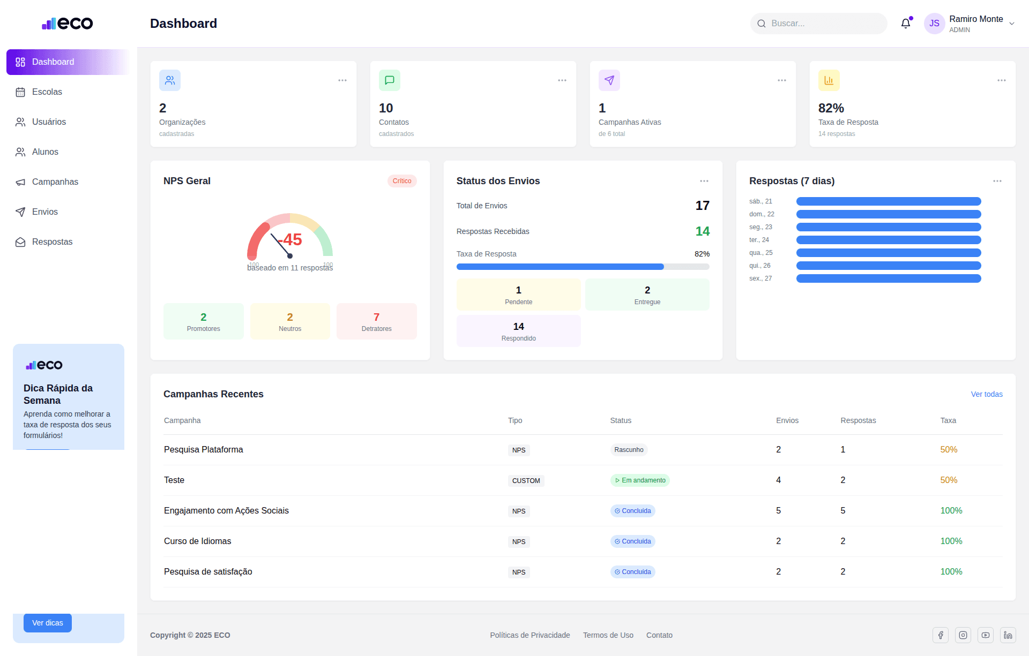The image size is (1029, 656).
Task: Click the Campanhas megaphone icon
Action: pyautogui.click(x=20, y=182)
